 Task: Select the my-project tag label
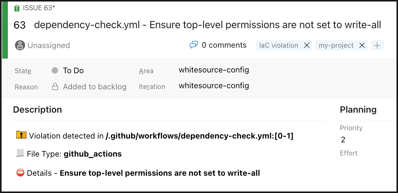[336, 45]
